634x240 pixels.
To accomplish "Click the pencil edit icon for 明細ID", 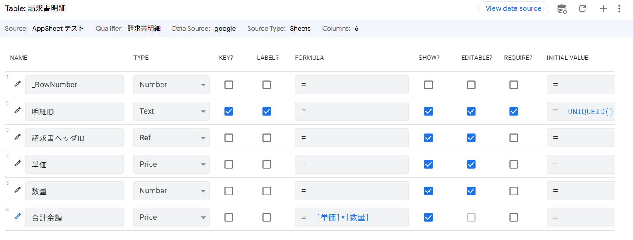I will pos(17,110).
